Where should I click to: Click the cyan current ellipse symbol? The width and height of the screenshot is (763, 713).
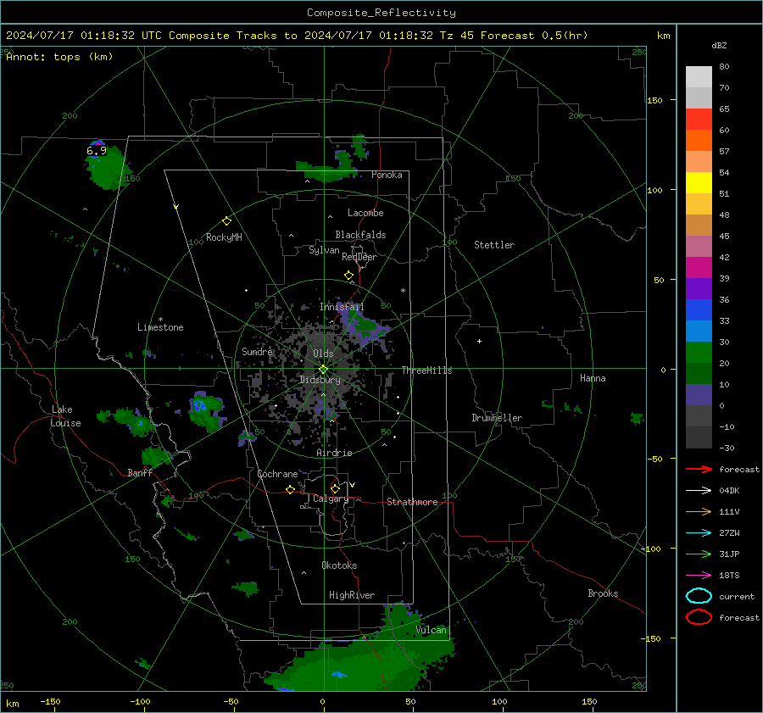coord(699,596)
